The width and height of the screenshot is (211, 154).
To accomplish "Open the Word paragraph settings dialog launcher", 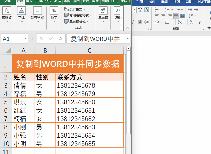I will [203, 29].
